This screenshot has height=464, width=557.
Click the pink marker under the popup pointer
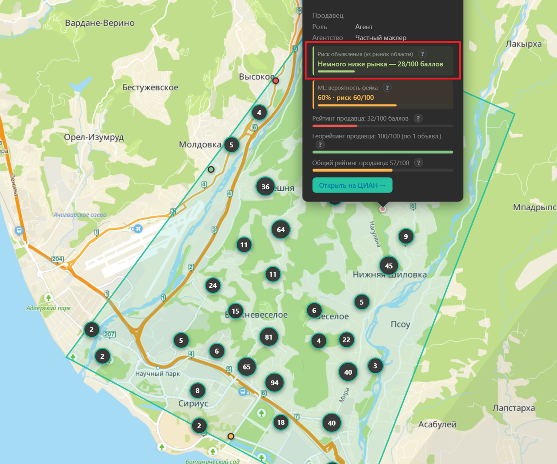click(x=383, y=209)
